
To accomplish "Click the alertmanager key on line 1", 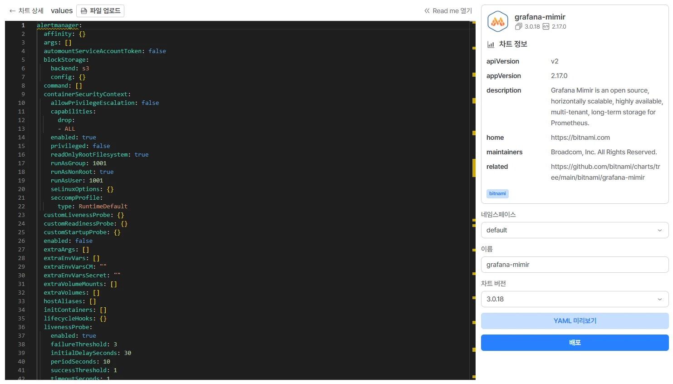I will (x=58, y=25).
